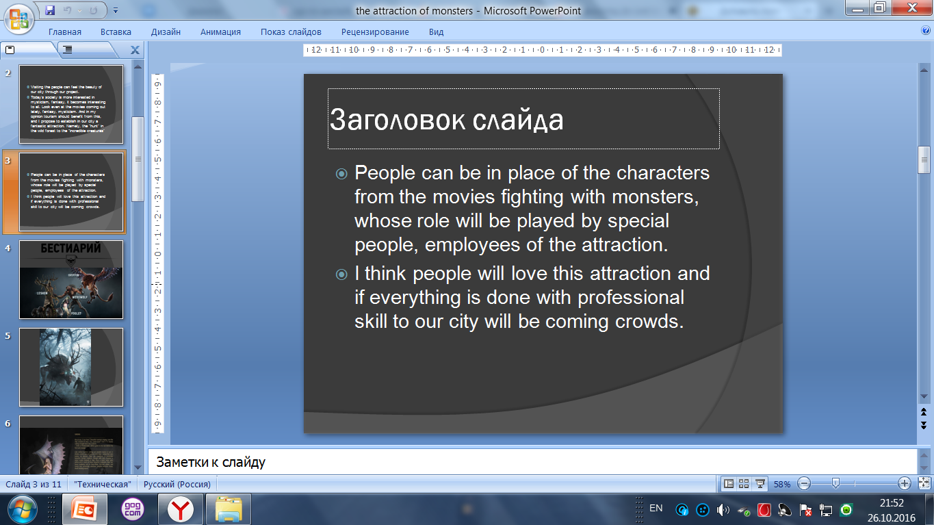934x525 pixels.
Task: Open the Рецензирование ribbon tab
Action: (x=375, y=31)
